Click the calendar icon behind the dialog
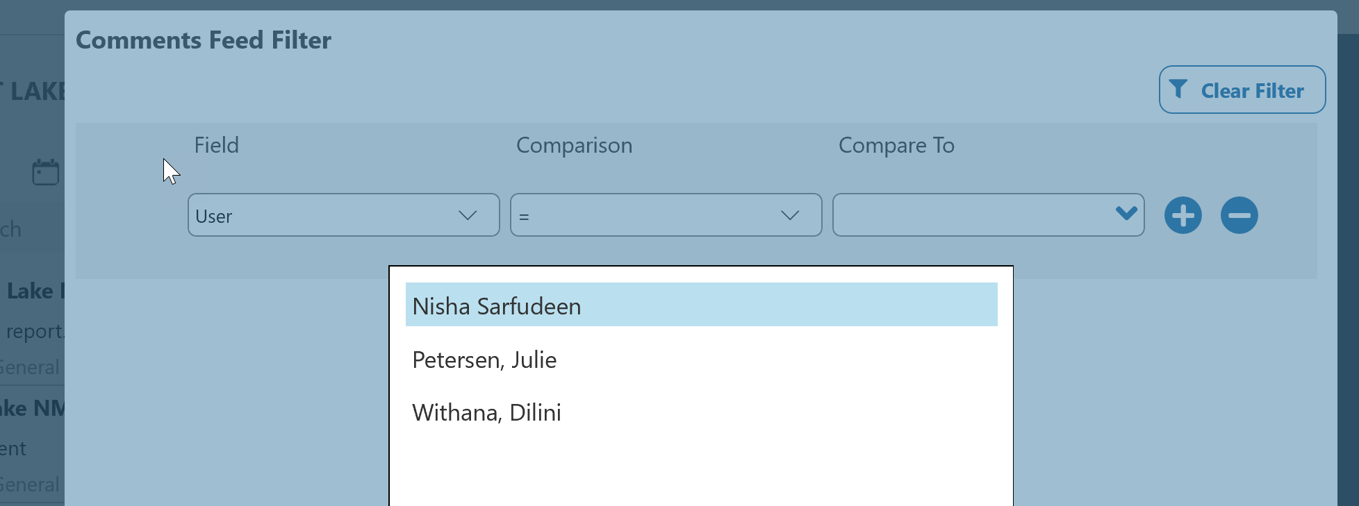This screenshot has width=1359, height=506. point(46,172)
